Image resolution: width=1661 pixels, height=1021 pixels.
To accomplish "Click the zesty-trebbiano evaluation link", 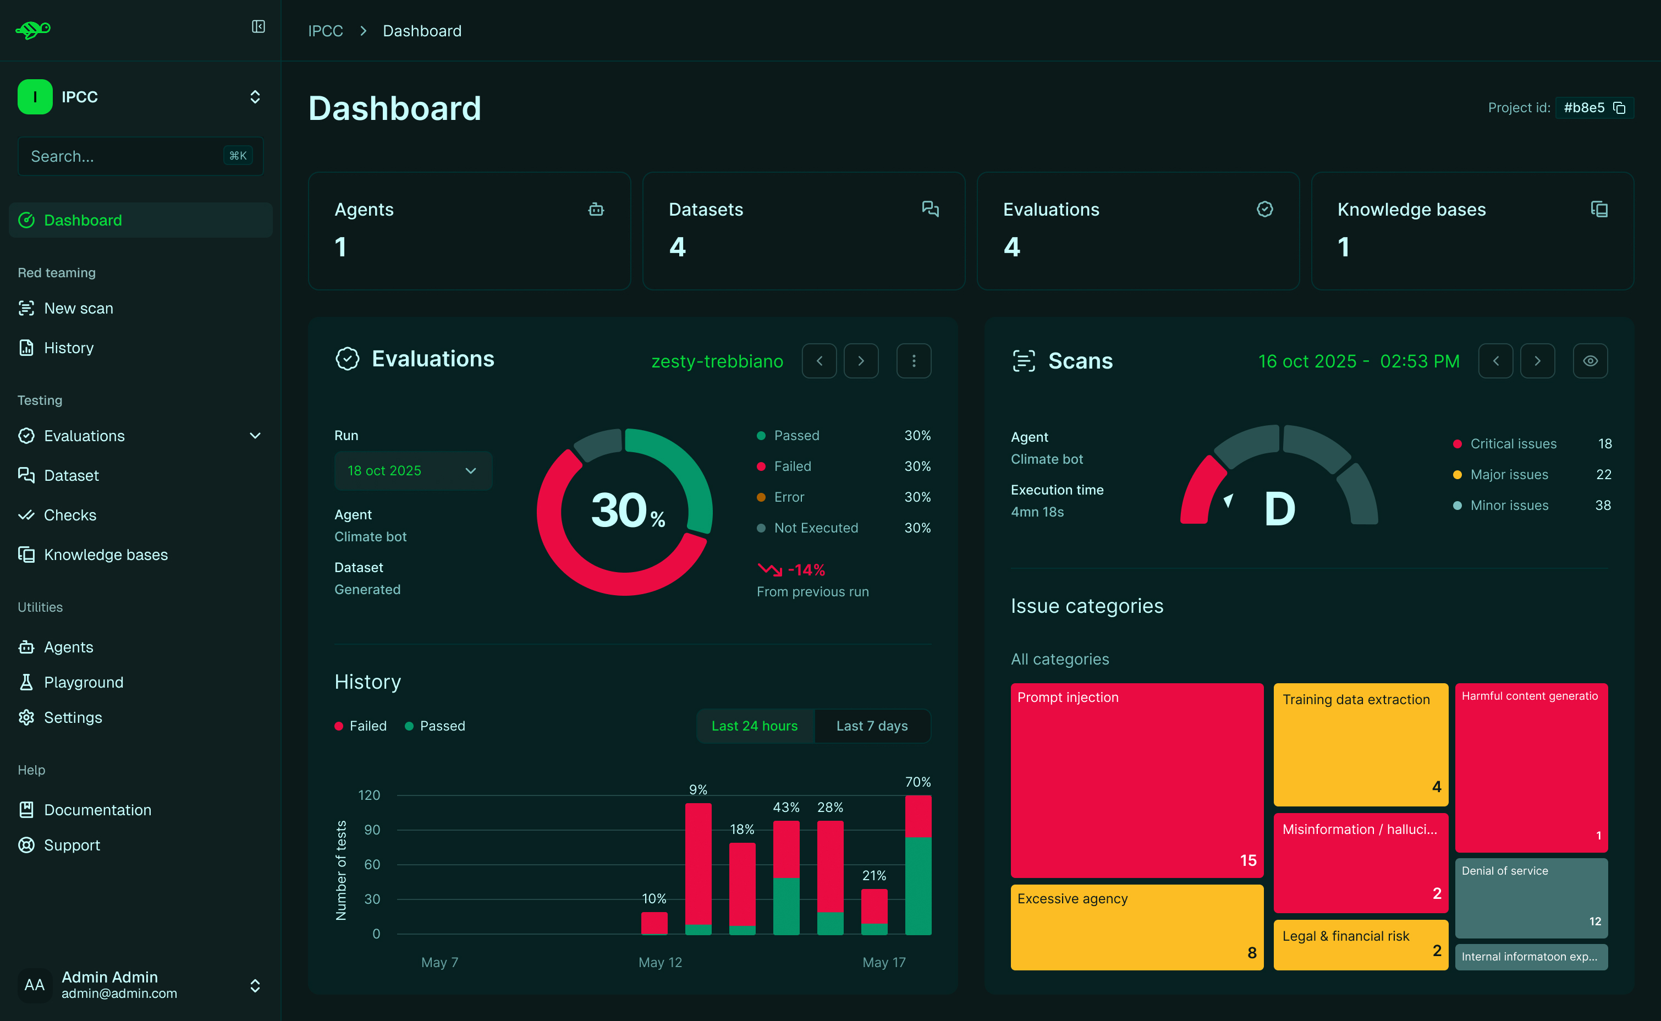I will point(717,360).
